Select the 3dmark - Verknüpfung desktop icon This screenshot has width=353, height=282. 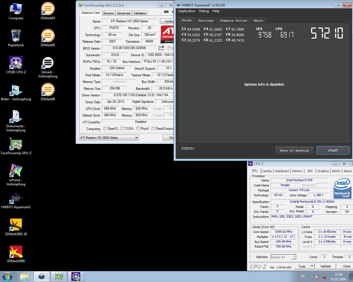coord(48,67)
